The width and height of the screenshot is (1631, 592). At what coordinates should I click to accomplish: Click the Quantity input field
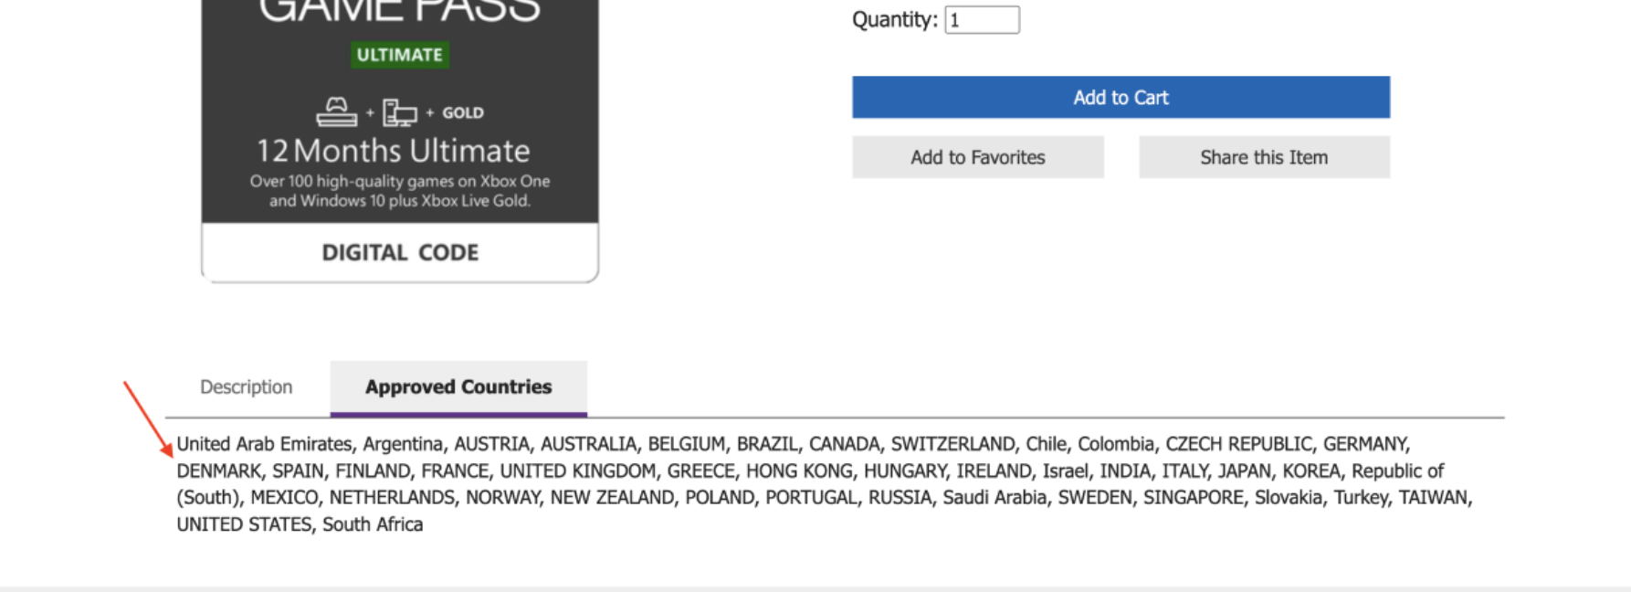tap(982, 20)
